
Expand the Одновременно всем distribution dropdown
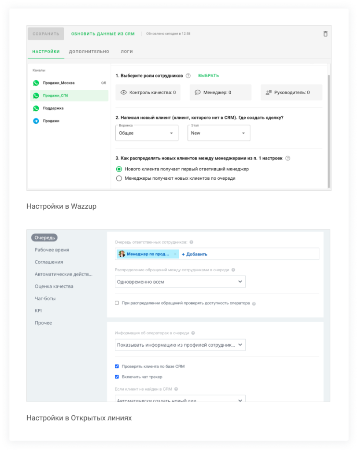click(180, 282)
